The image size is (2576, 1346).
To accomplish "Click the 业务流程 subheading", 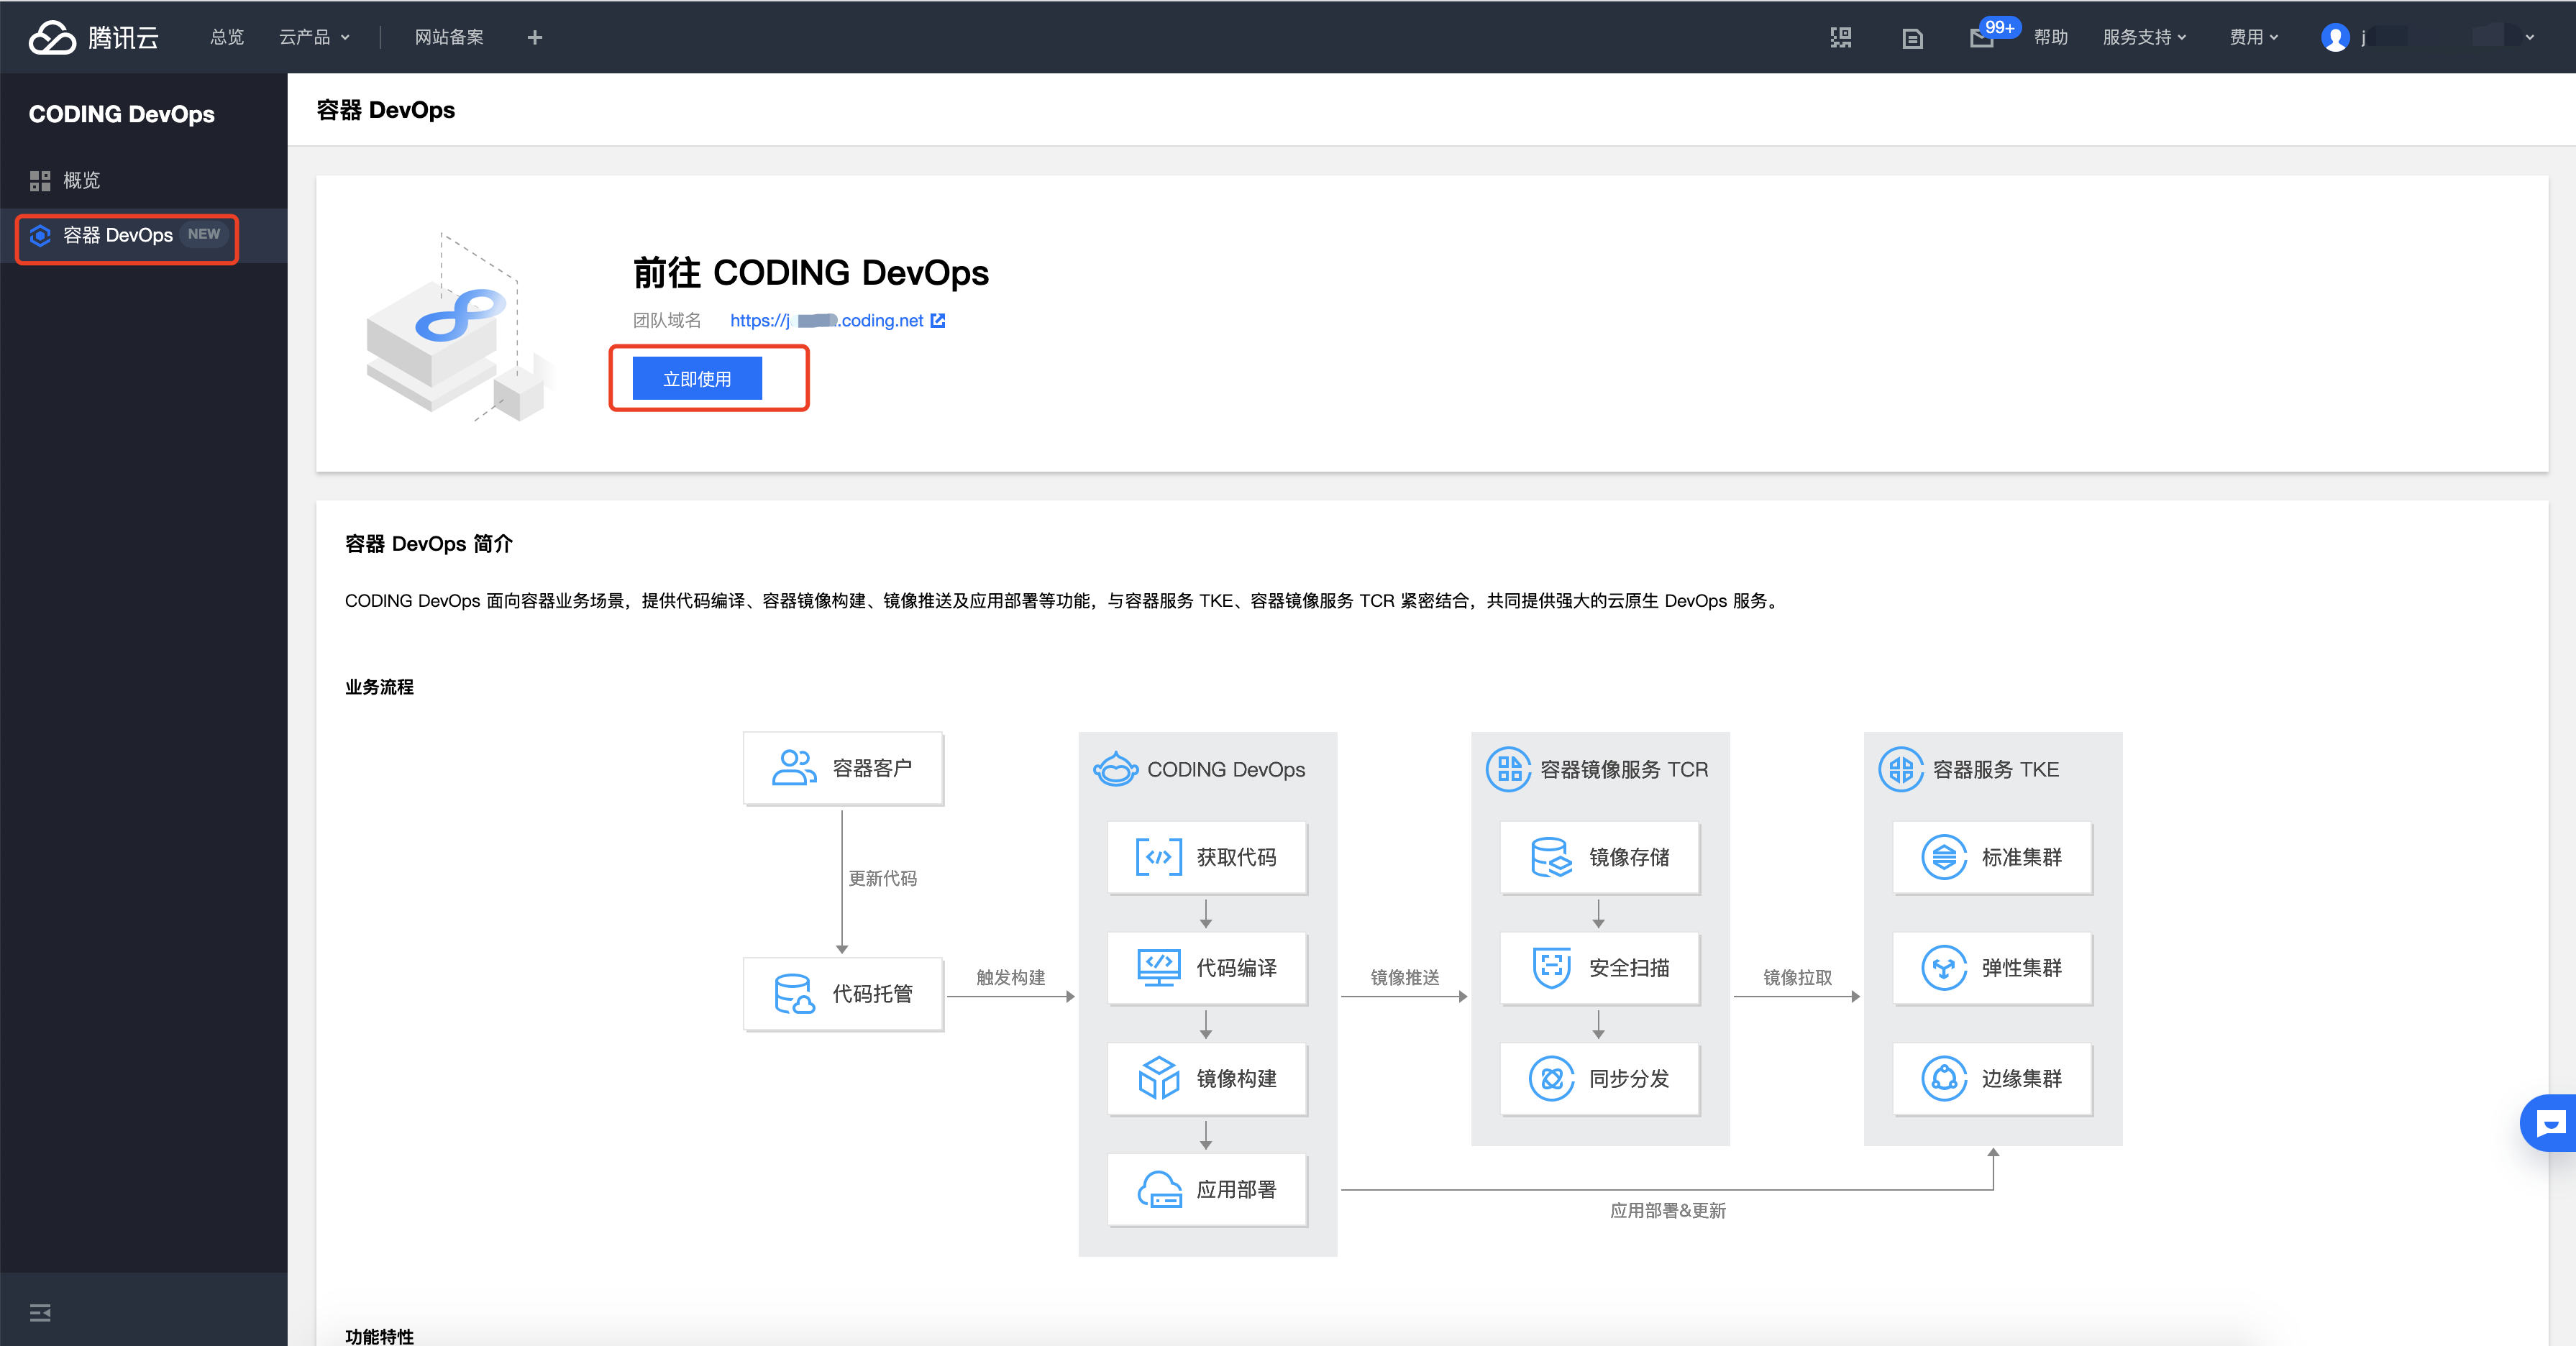I will click(379, 687).
